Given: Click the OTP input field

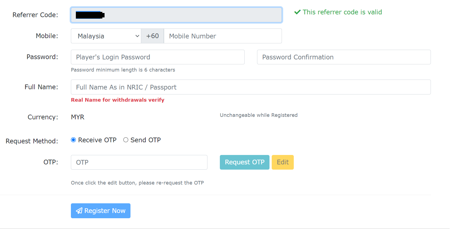Looking at the screenshot, I should click(139, 162).
